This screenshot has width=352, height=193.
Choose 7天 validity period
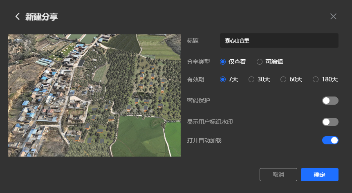coord(229,79)
